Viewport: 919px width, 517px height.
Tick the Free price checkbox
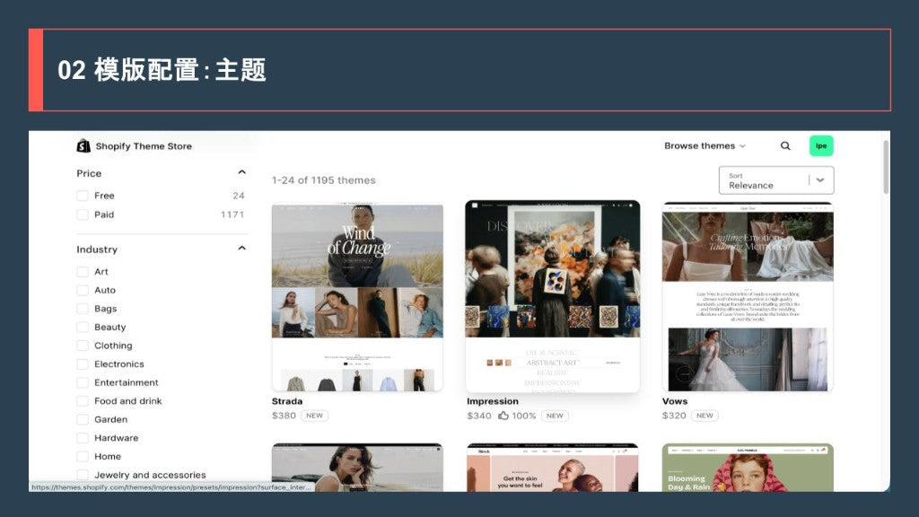83,196
